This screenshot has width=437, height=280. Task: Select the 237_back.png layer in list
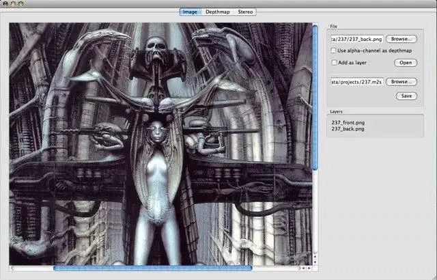click(x=348, y=128)
